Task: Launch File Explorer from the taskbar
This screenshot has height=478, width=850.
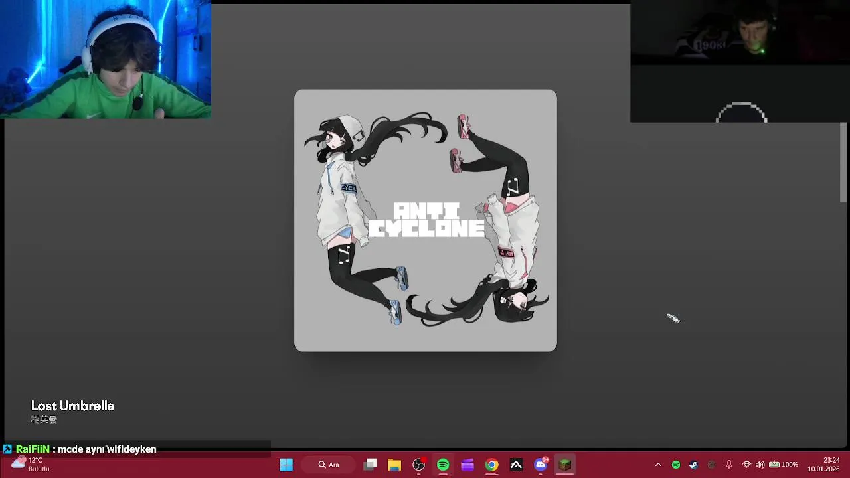Action: [394, 465]
